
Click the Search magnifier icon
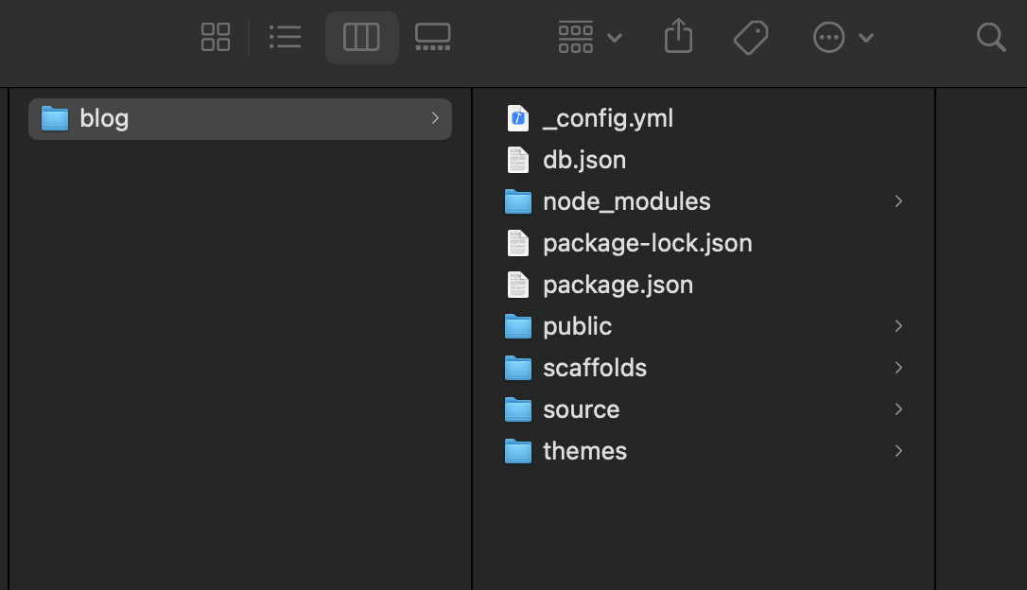990,38
